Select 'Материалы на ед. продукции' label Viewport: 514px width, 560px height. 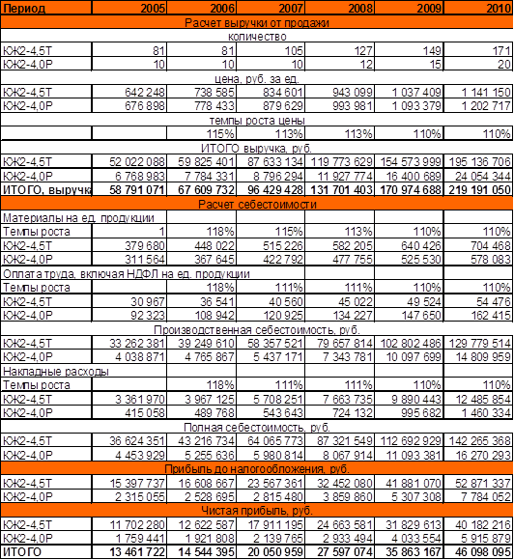tap(78, 217)
